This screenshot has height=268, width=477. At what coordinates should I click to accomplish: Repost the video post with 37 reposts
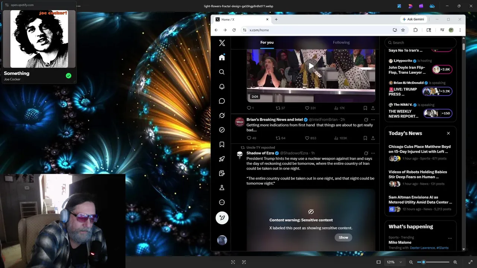click(x=280, y=108)
